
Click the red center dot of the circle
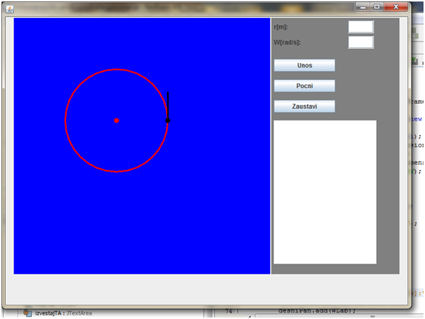[x=116, y=121]
